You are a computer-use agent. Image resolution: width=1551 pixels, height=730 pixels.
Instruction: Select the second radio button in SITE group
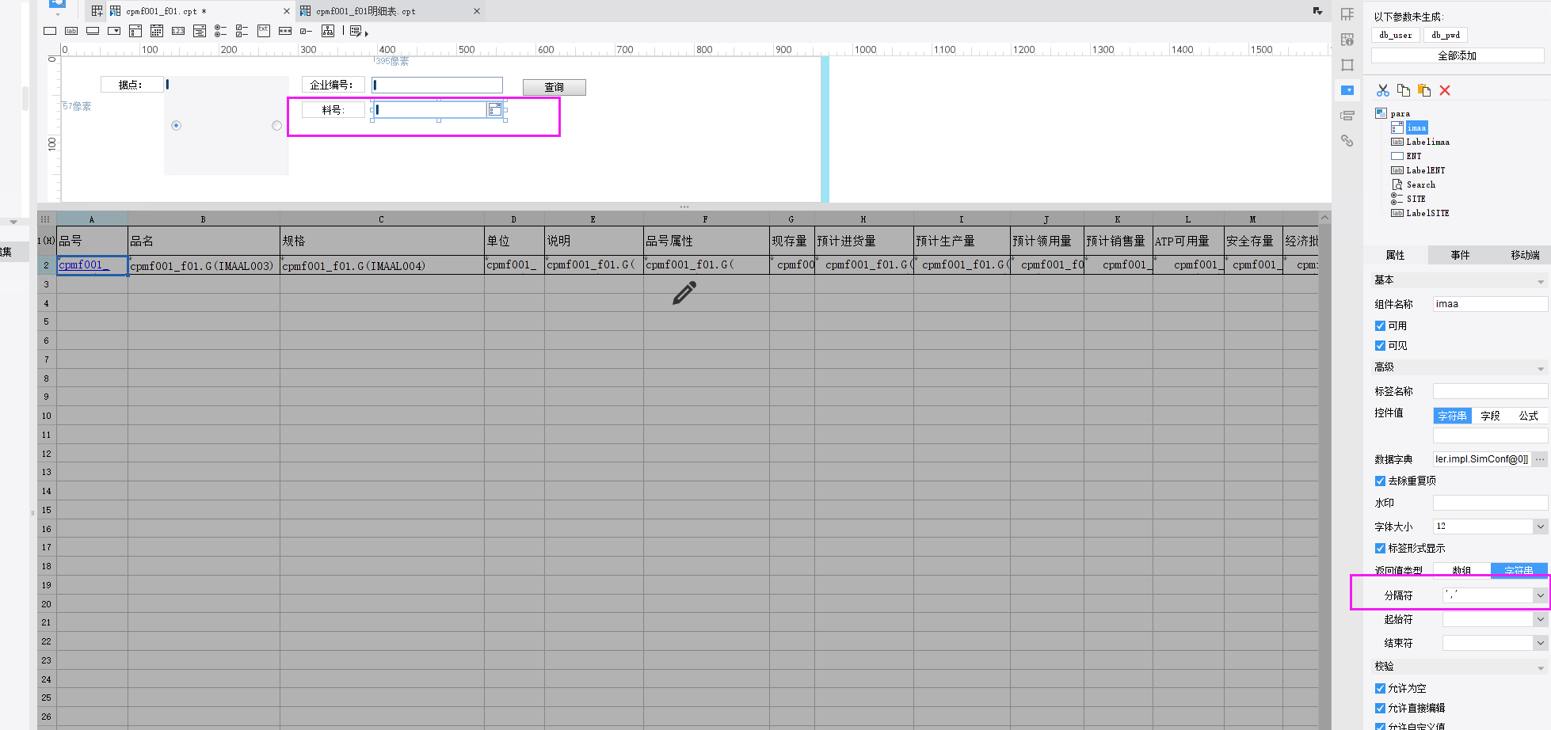pos(276,125)
